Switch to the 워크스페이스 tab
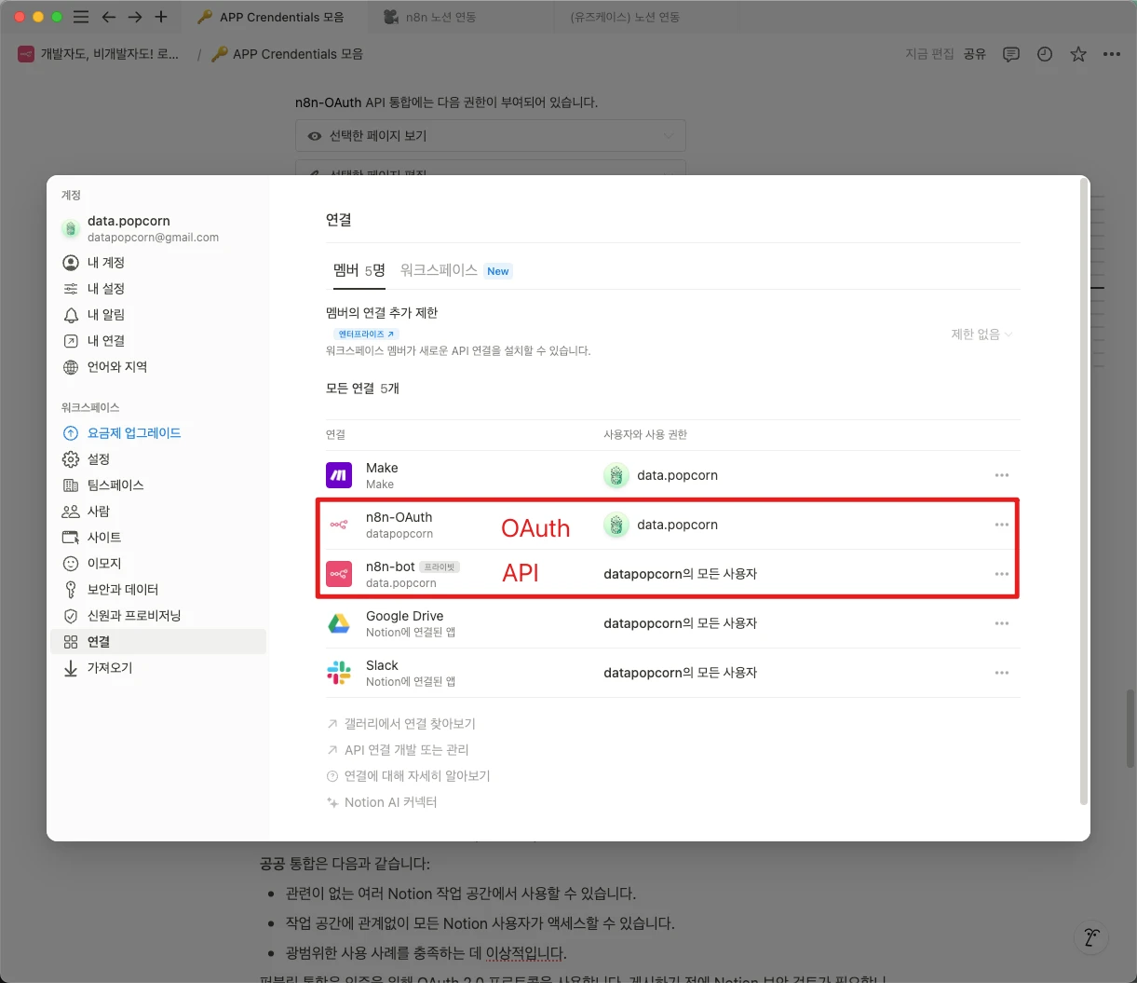 pyautogui.click(x=439, y=270)
